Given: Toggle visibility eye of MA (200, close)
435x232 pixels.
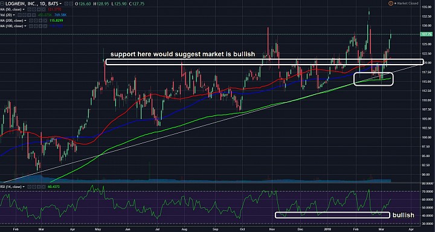Looking at the screenshot, I should click(x=31, y=21).
